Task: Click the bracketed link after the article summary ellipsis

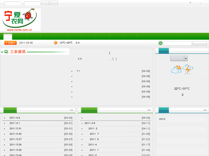Action: point(115,59)
